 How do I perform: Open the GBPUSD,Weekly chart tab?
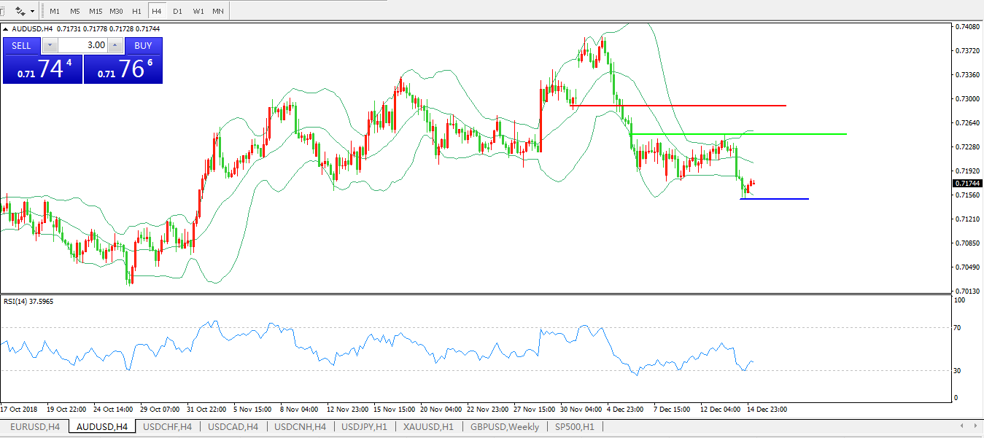pyautogui.click(x=505, y=426)
